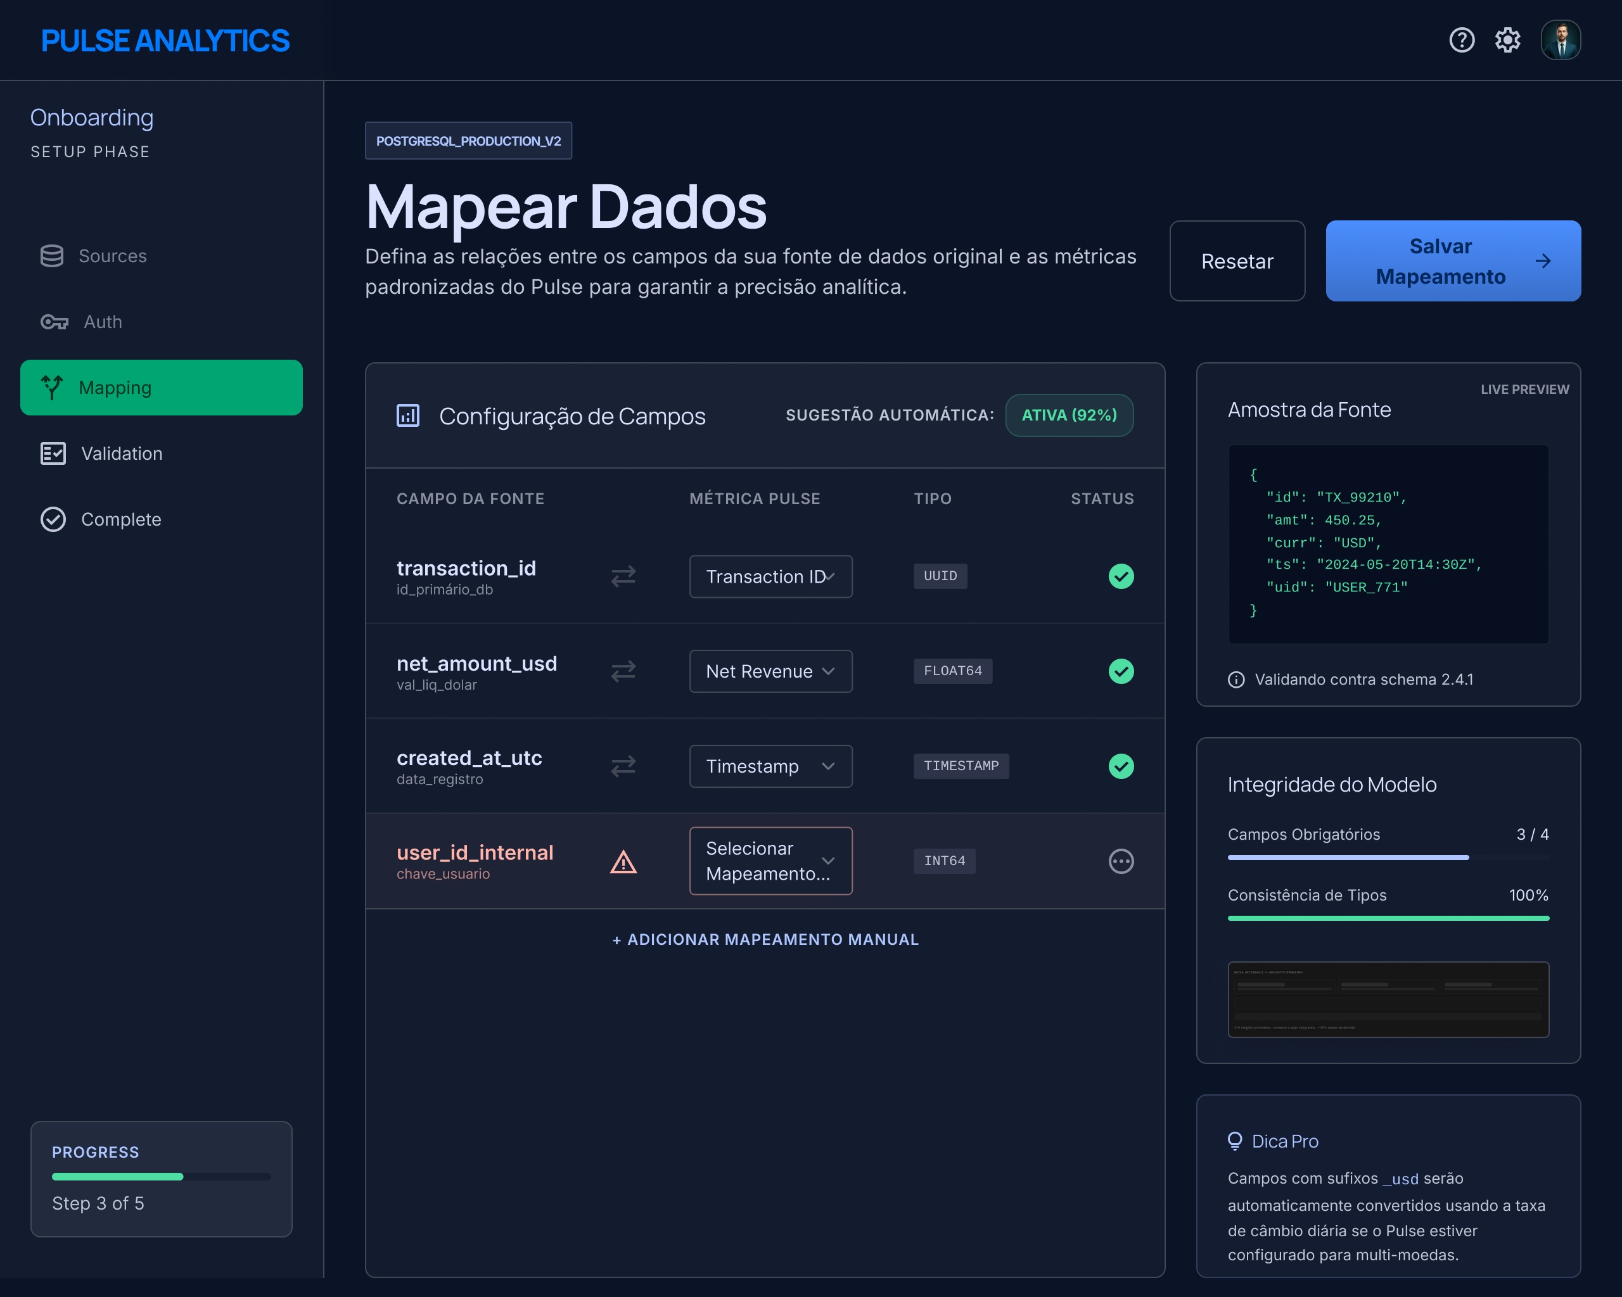Click the user_id_internal field name
1622x1297 pixels.
point(475,852)
